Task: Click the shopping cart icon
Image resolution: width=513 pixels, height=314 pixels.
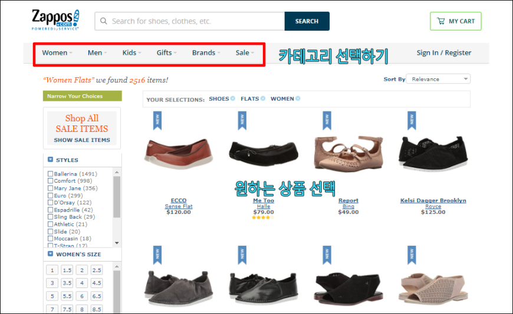Action: (440, 21)
